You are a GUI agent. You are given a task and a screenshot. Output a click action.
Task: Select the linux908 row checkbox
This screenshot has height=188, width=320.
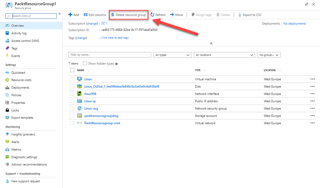coord(72,94)
